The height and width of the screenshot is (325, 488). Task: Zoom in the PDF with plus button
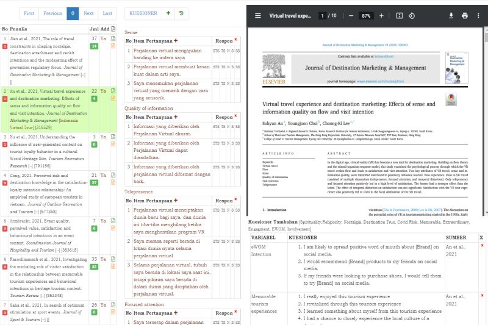coord(381,15)
